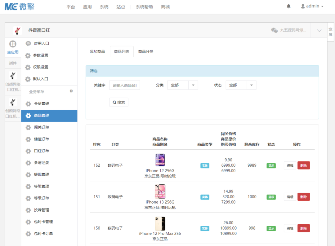Toggle 显示 status for product 152

coord(271,165)
